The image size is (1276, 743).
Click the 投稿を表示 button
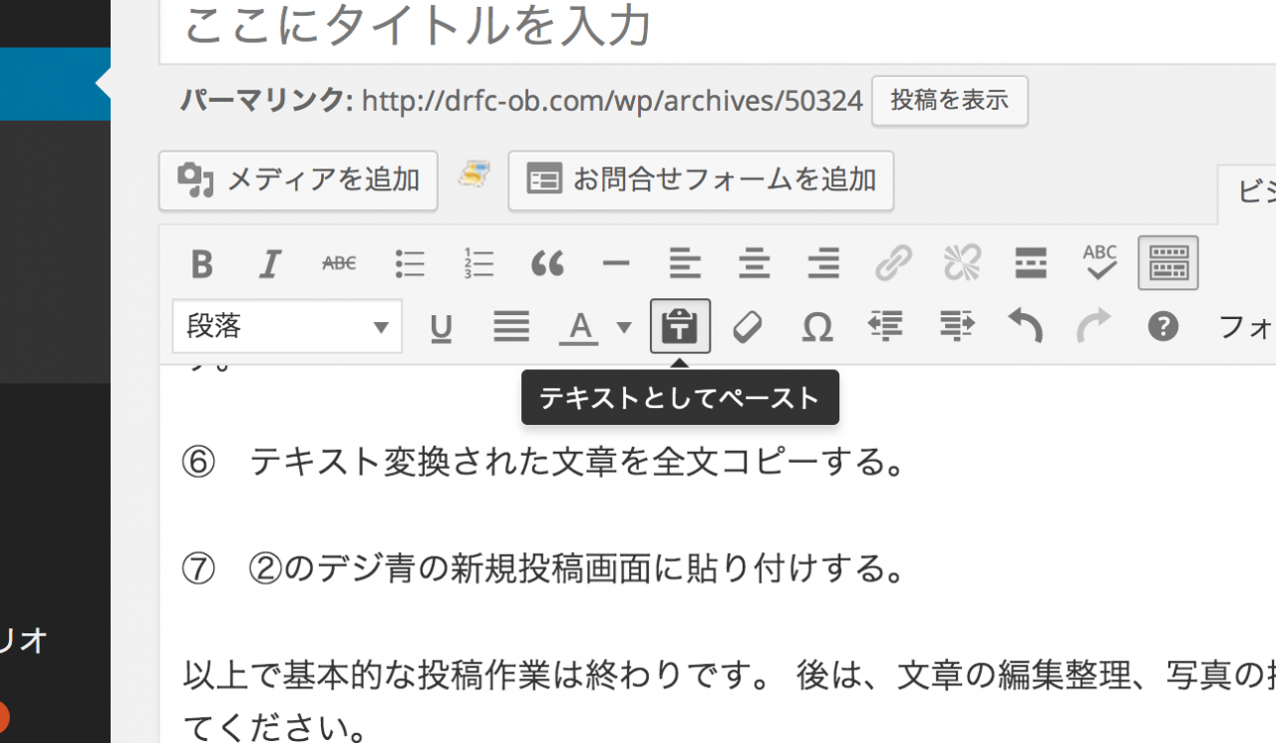950,101
